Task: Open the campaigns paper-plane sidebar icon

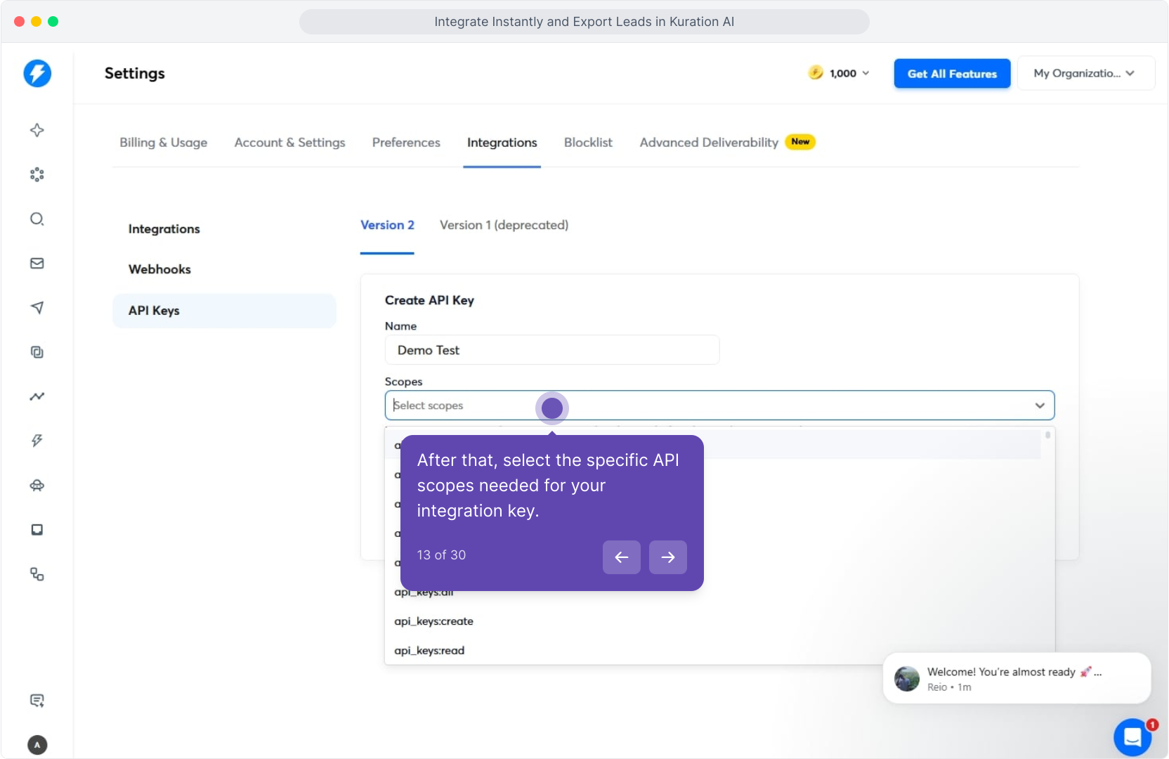Action: pos(37,307)
